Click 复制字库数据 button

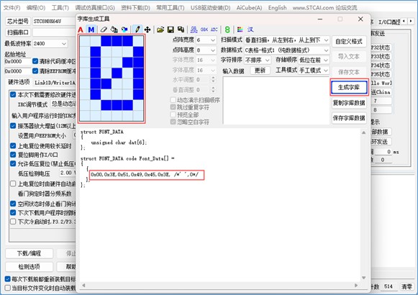point(349,103)
